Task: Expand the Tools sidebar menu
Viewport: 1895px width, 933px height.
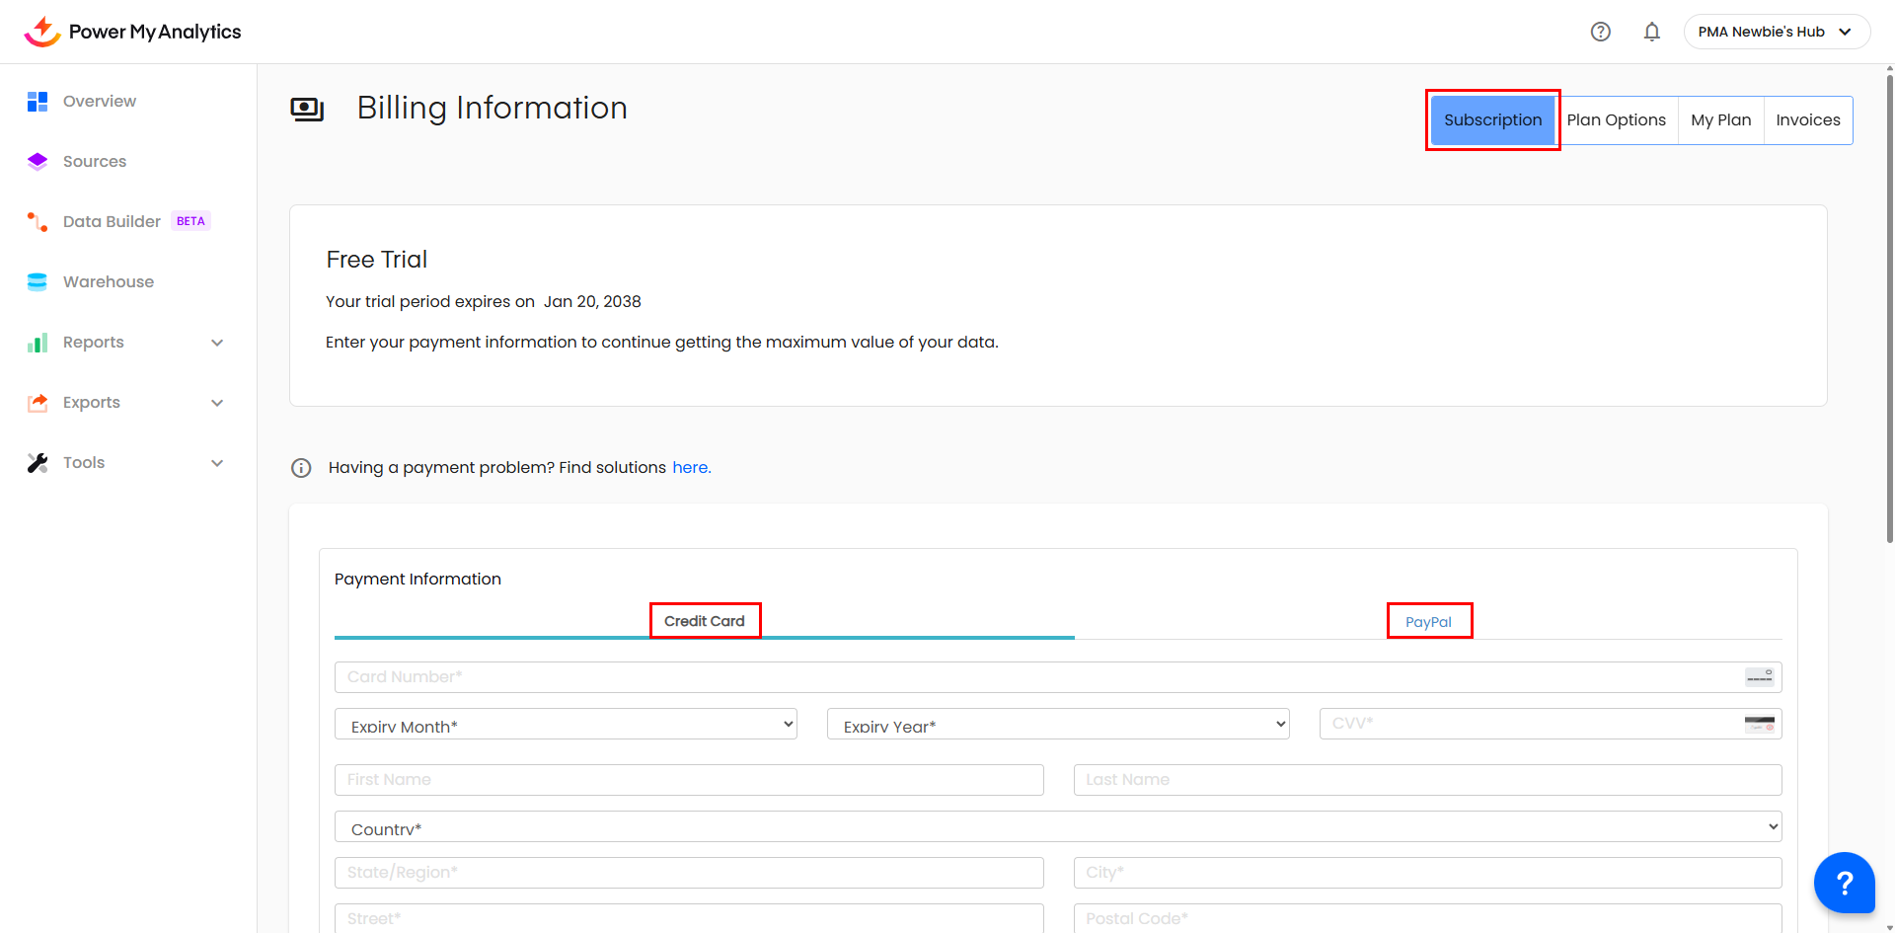Action: click(217, 463)
